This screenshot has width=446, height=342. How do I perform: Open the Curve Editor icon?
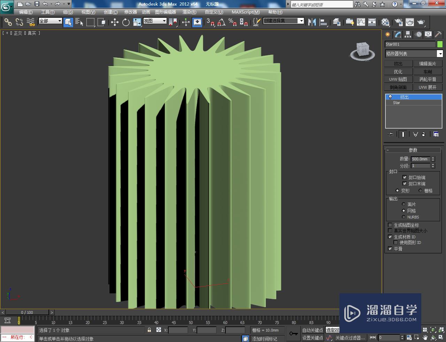coord(361,22)
